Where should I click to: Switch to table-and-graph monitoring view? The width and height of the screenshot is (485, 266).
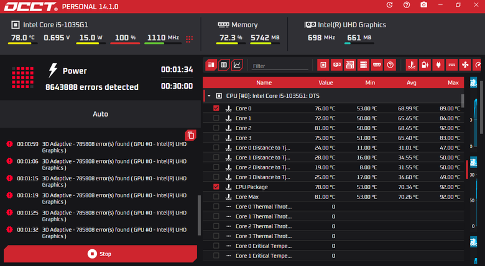pyautogui.click(x=211, y=65)
